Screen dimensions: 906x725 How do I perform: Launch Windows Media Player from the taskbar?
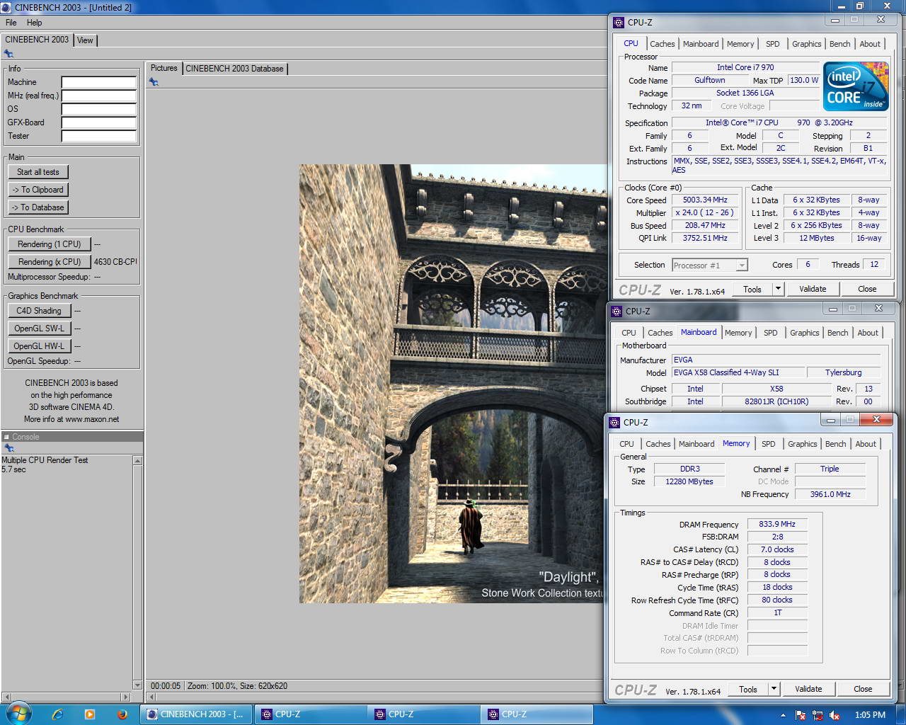tap(89, 714)
